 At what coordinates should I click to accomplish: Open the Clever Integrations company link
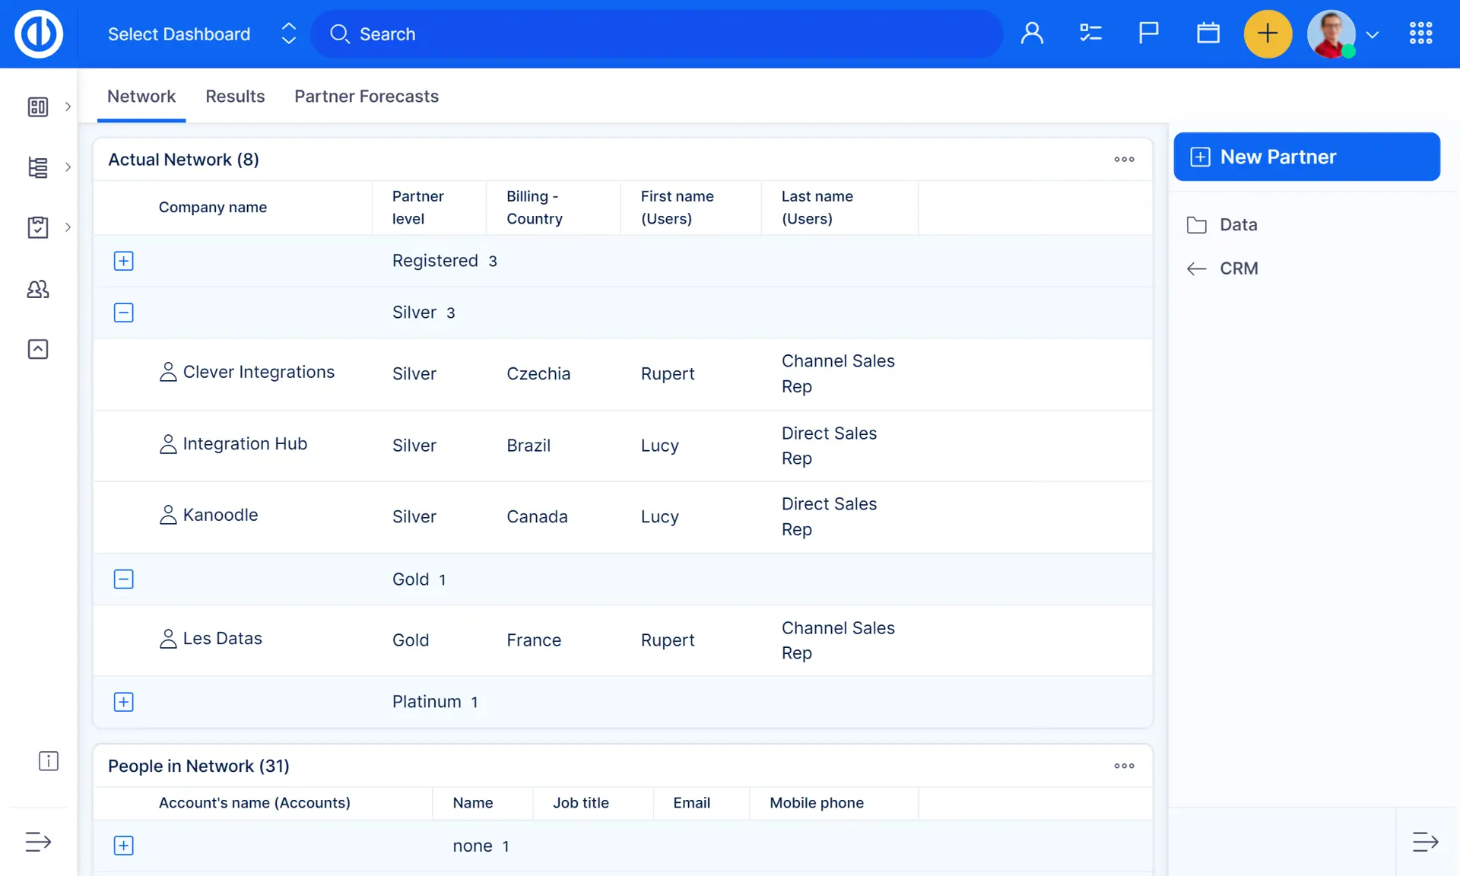point(259,372)
